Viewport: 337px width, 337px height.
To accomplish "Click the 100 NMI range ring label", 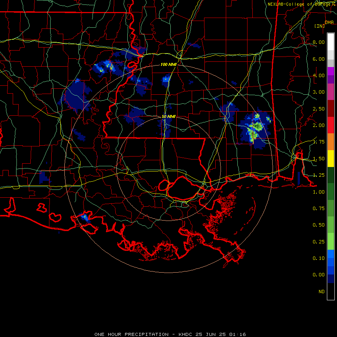I will tap(168, 64).
